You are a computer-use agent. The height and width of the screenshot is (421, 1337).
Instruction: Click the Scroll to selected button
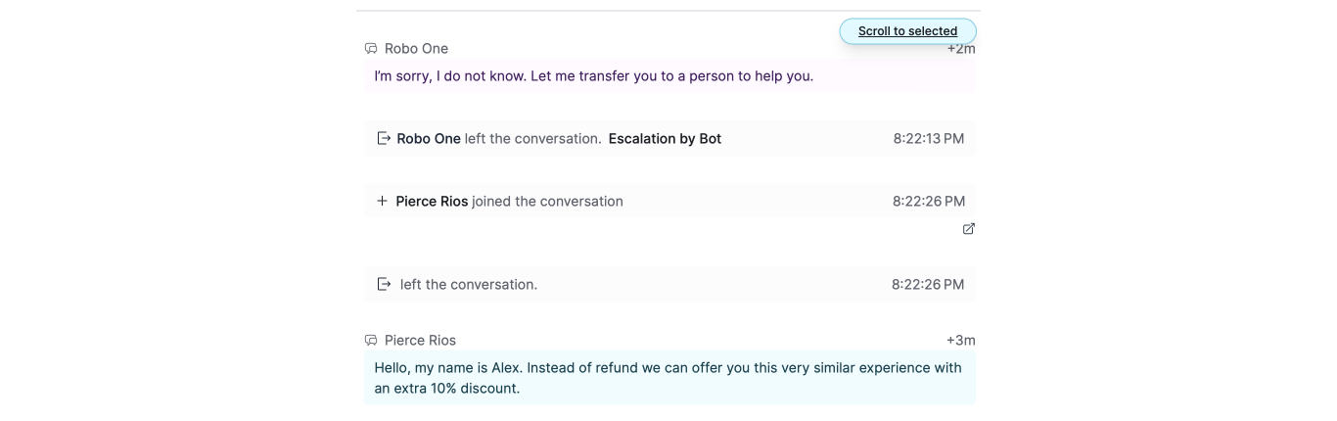[x=907, y=31]
